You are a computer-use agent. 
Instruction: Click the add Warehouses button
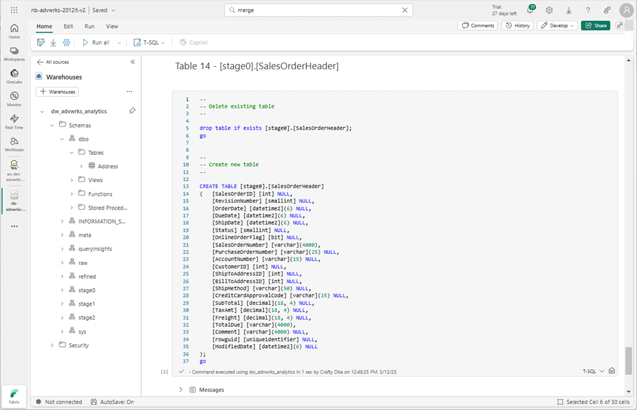point(57,92)
